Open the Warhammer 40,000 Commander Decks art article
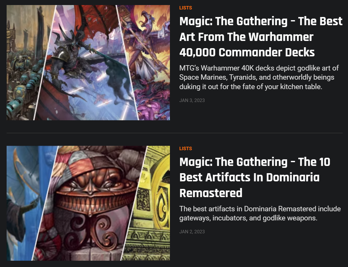 click(x=261, y=37)
